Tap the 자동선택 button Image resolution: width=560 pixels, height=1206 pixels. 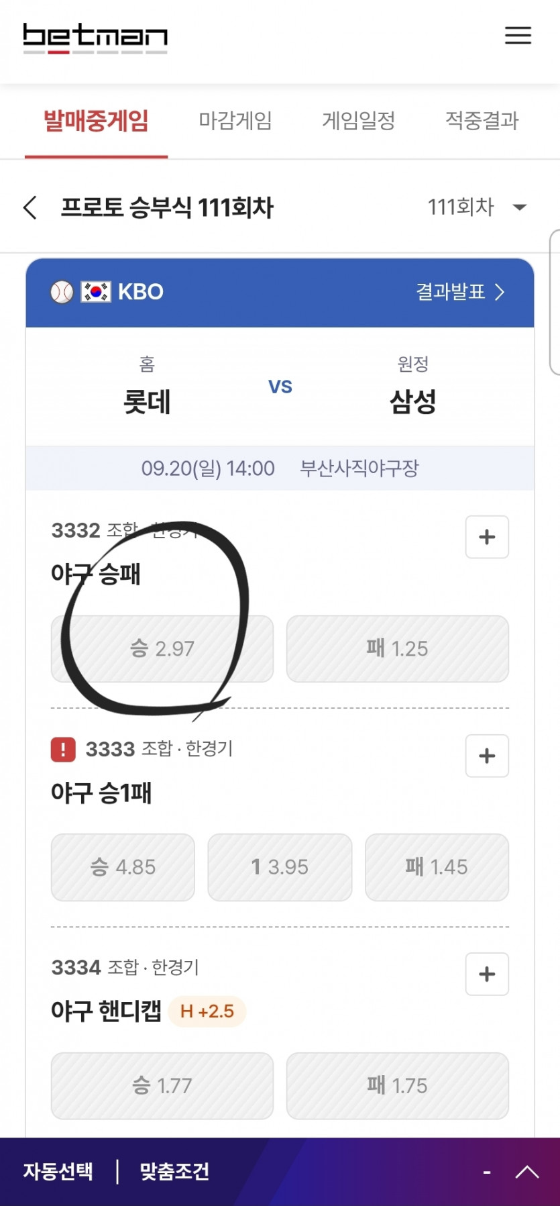pos(58,1172)
